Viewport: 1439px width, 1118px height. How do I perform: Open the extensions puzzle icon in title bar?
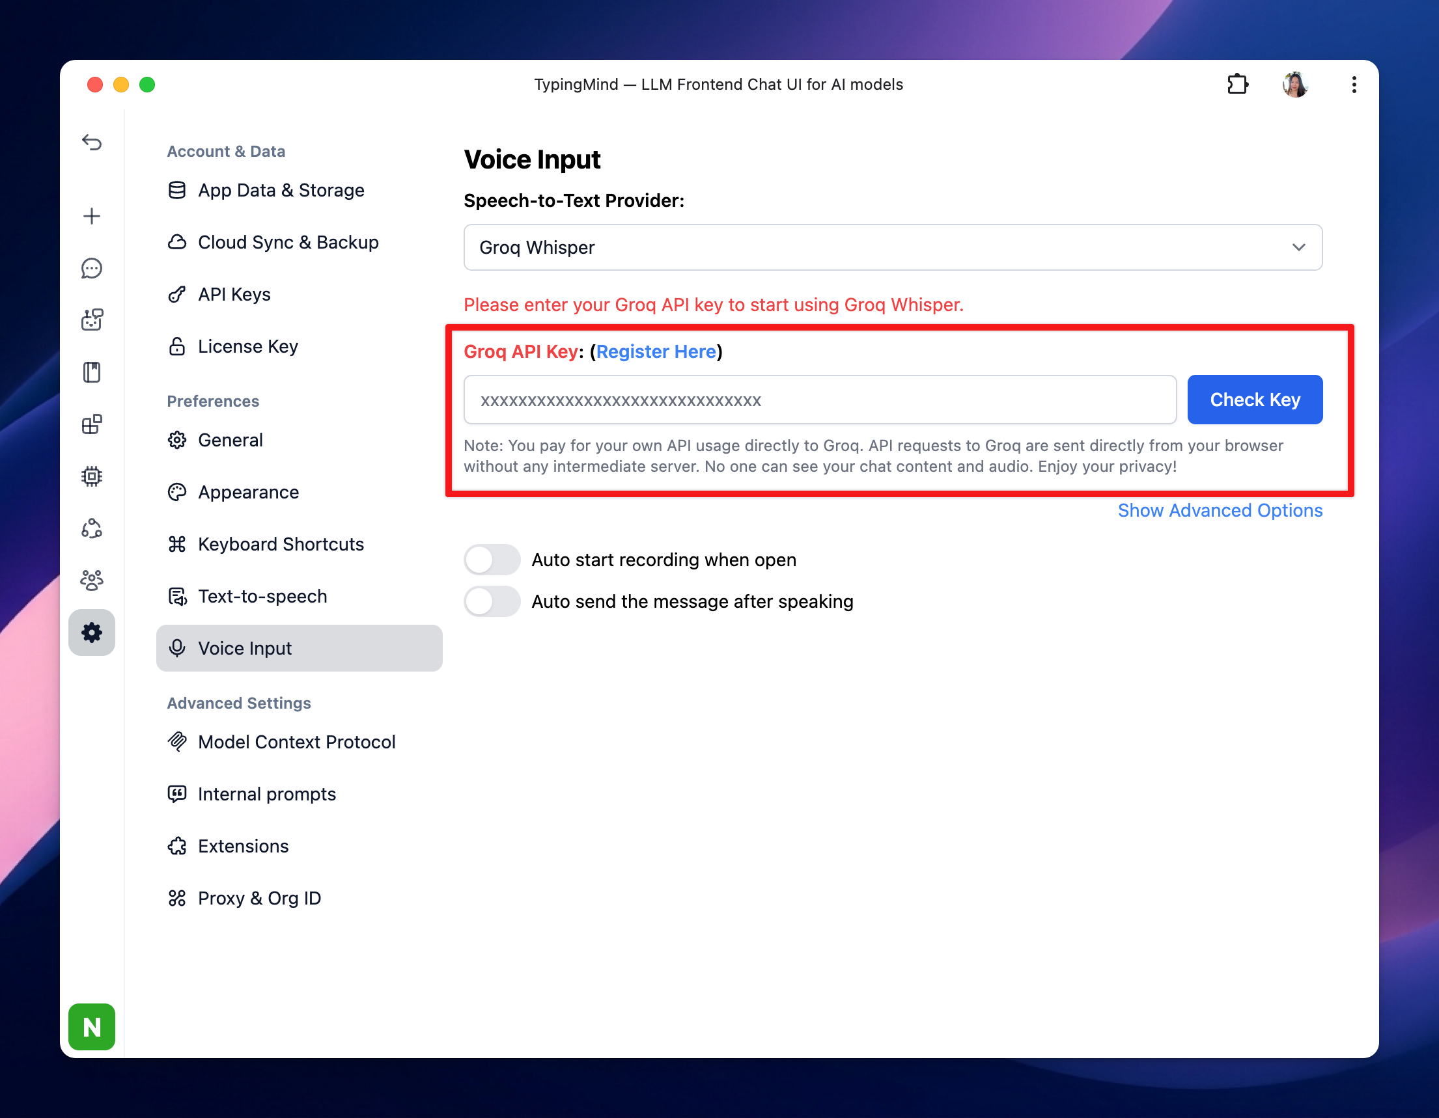(1237, 85)
